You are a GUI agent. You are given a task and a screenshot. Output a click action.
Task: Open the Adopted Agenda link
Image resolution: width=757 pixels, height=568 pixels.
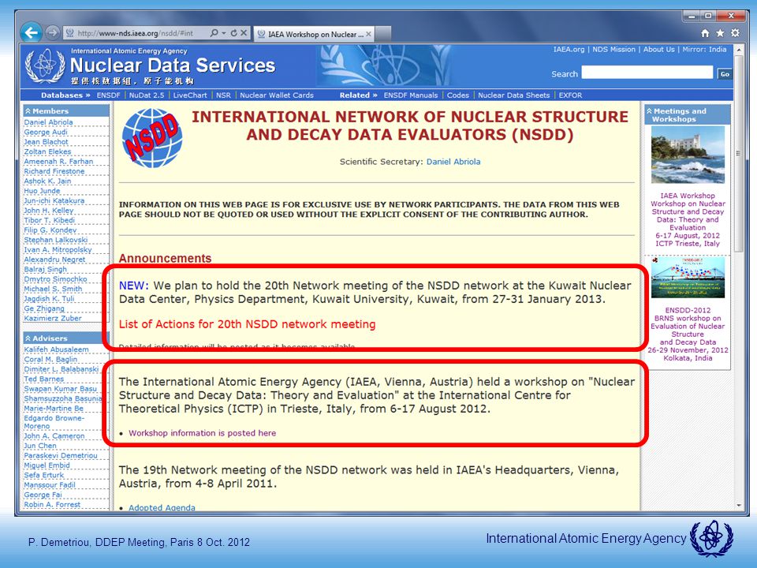pos(162,507)
